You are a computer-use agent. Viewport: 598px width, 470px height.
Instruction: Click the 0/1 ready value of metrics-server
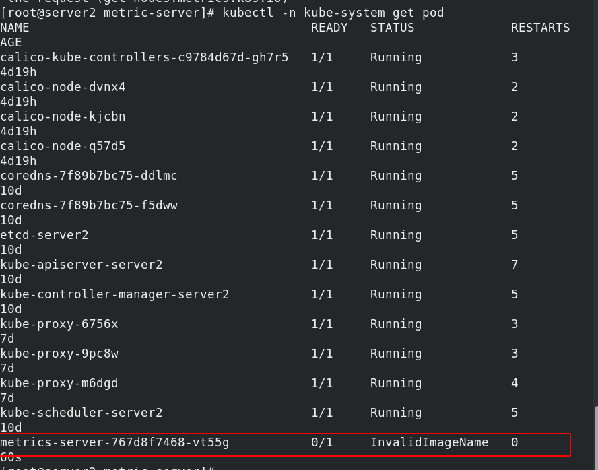click(322, 442)
